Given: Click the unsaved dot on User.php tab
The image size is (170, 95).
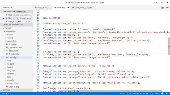Looking at the screenshot, I should click(68, 8).
